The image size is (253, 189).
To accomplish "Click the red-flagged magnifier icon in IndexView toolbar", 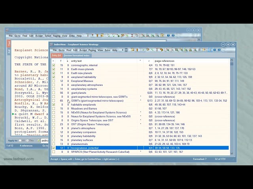I will (168, 50).
